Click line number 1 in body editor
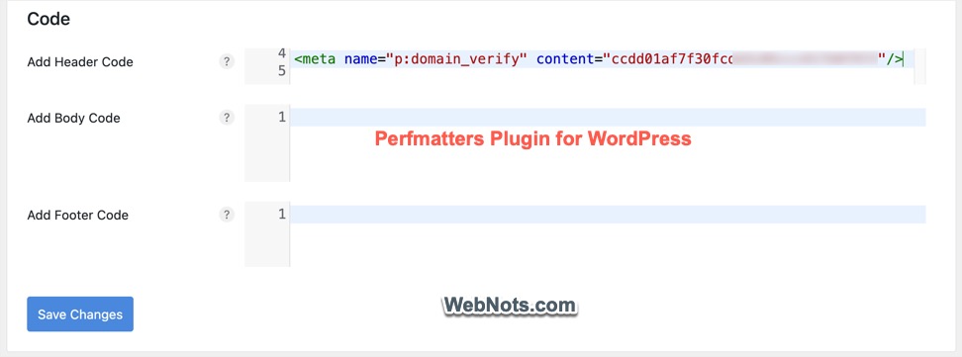Image resolution: width=962 pixels, height=357 pixels. [282, 117]
